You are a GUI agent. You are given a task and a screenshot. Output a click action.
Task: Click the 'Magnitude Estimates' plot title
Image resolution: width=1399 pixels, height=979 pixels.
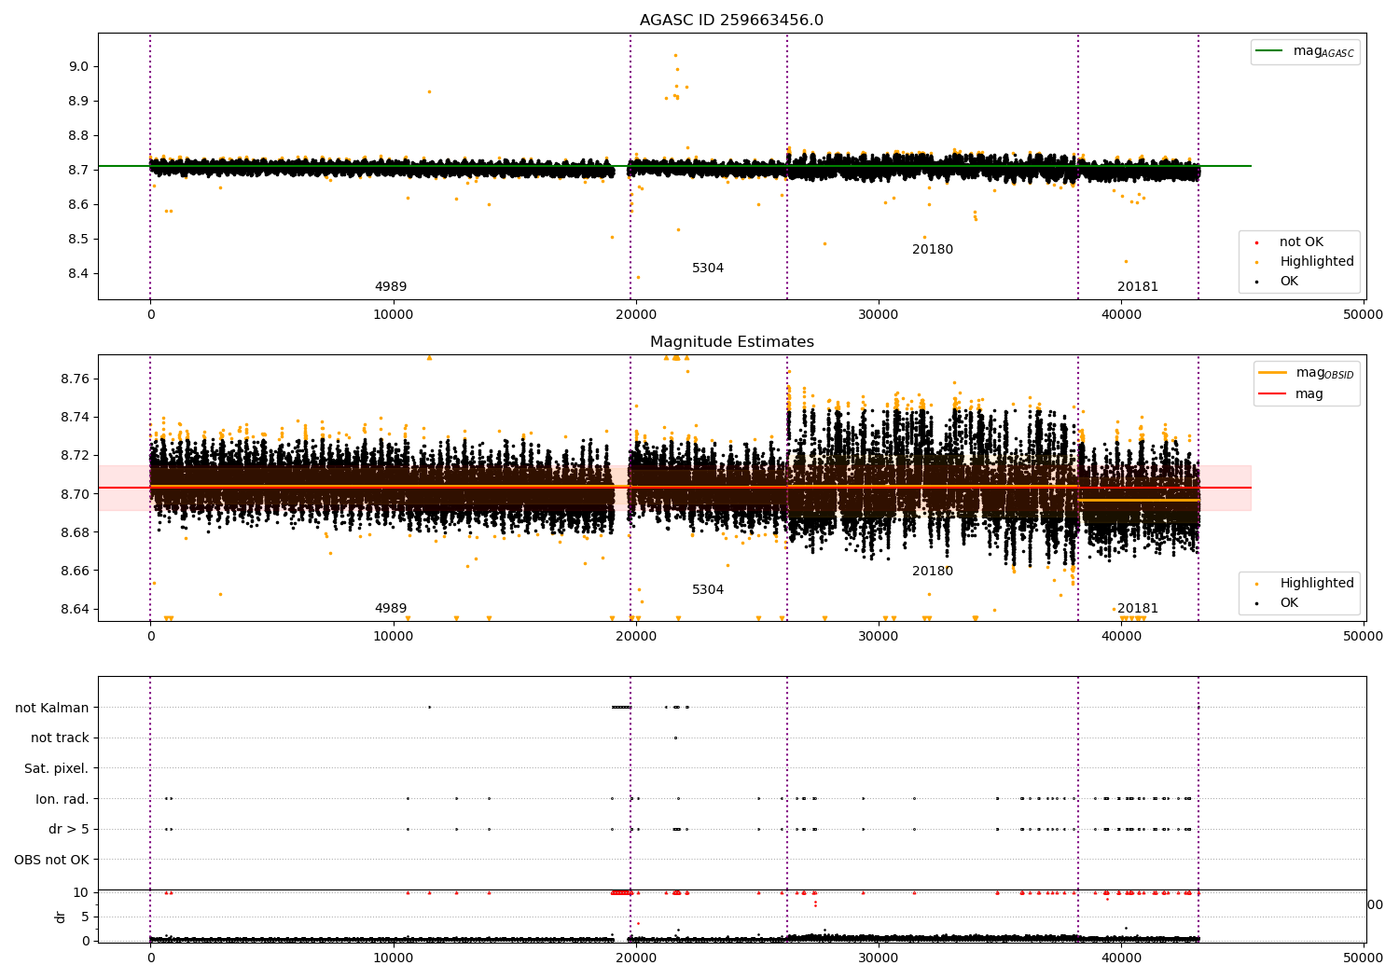[x=731, y=342]
